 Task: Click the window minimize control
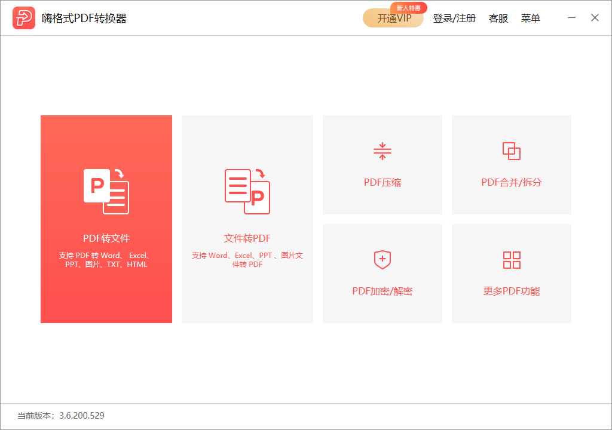click(x=571, y=18)
